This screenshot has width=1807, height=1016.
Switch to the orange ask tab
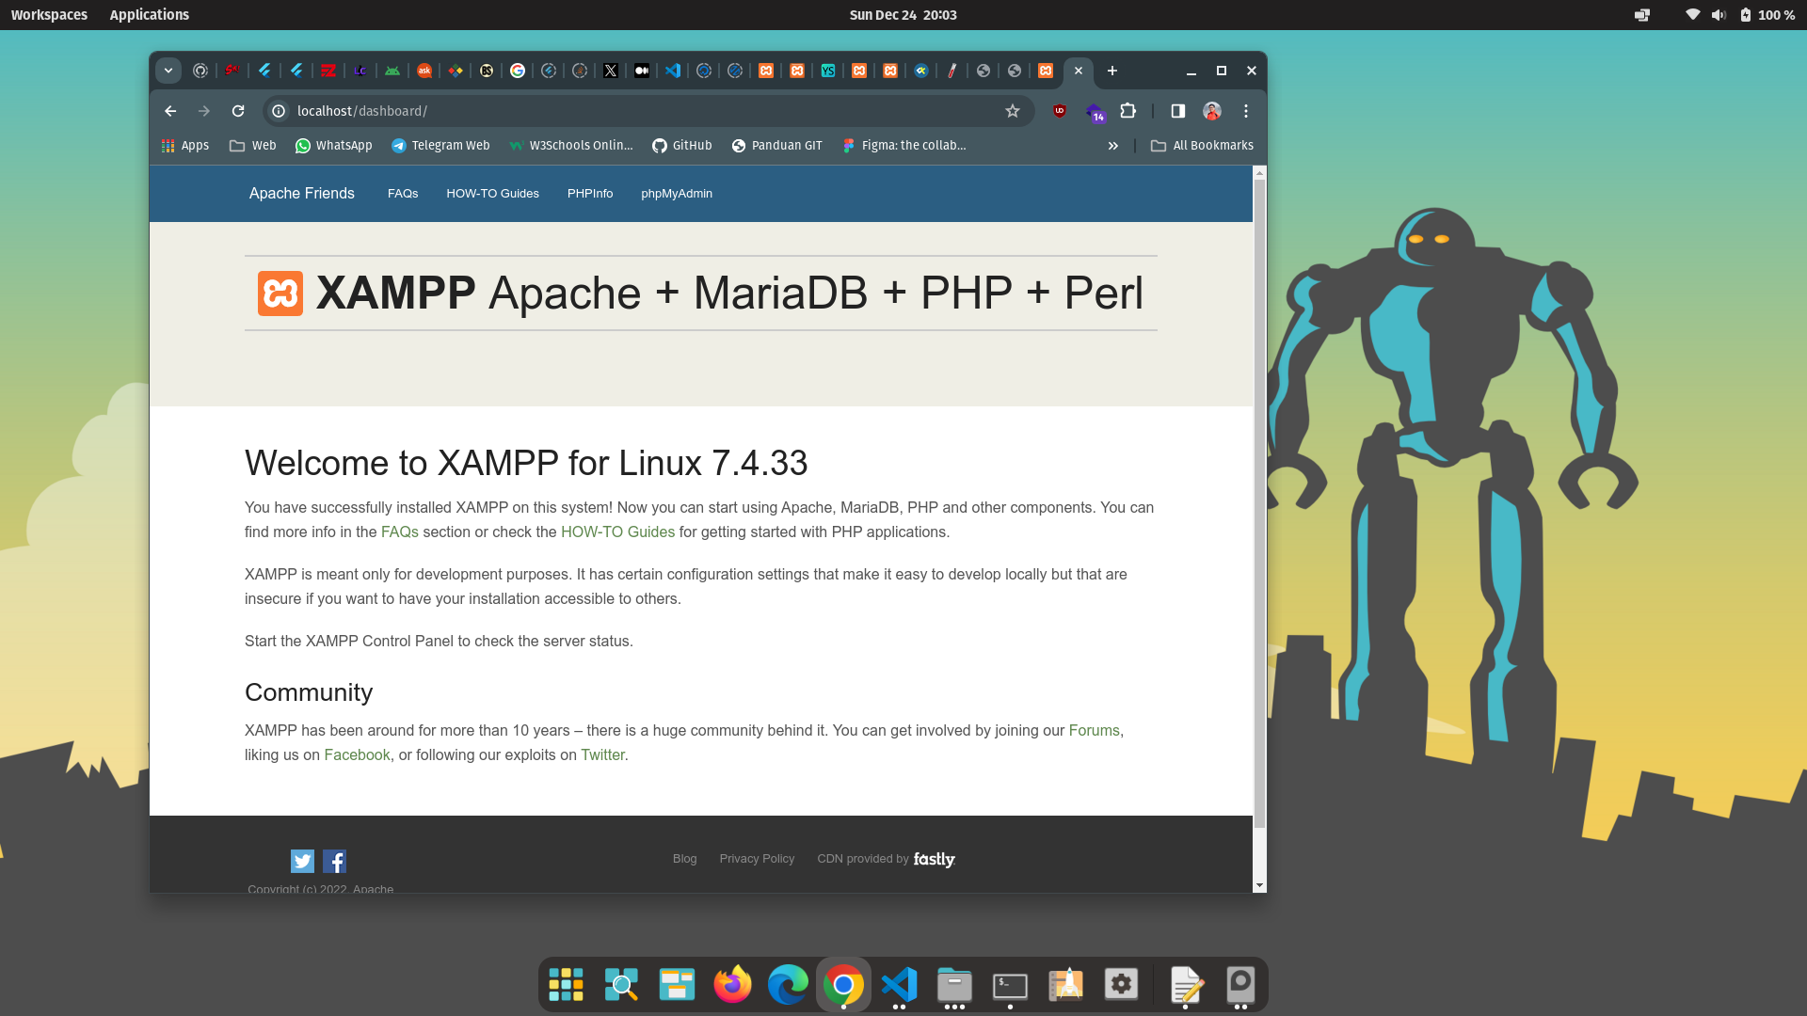click(424, 71)
